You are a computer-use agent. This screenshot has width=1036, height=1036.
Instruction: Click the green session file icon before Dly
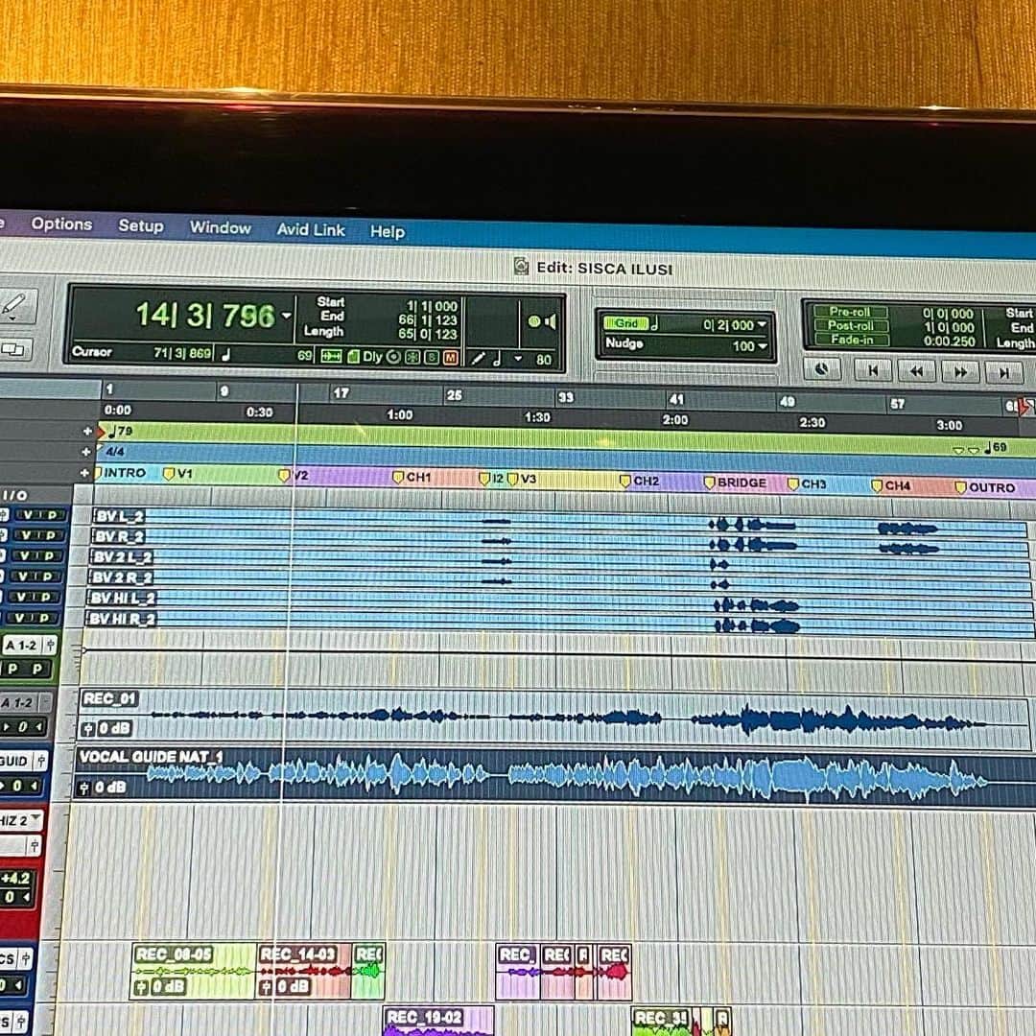353,357
